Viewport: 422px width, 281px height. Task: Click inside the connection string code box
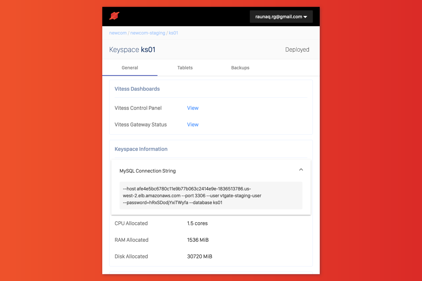tap(211, 196)
